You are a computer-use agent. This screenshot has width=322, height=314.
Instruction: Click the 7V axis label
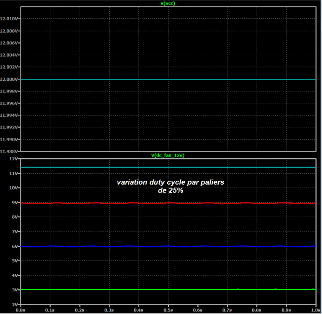pos(15,232)
